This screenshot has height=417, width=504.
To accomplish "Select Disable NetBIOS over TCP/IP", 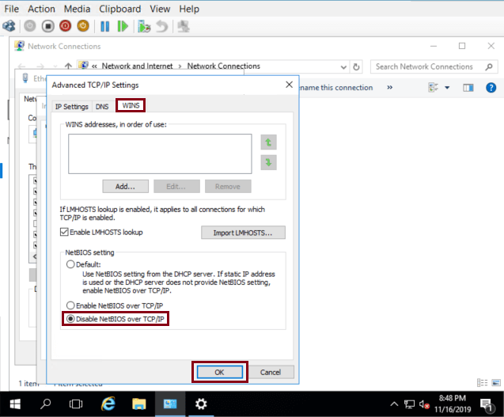I will pos(70,319).
